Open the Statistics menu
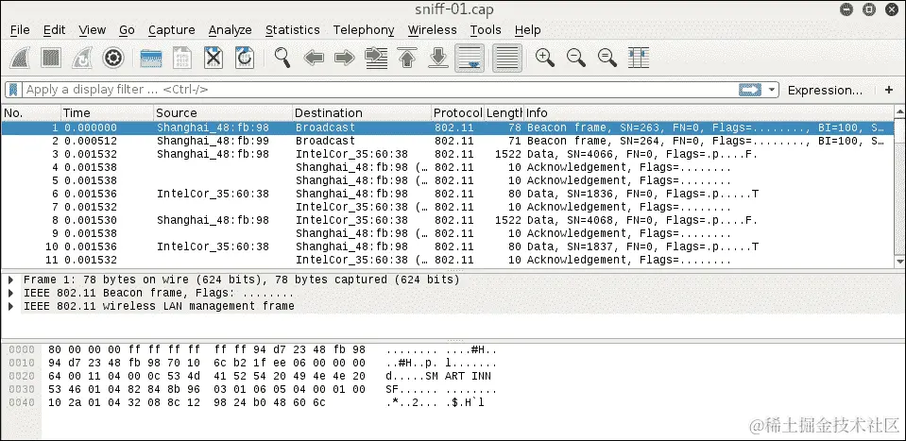The height and width of the screenshot is (441, 906). point(292,30)
